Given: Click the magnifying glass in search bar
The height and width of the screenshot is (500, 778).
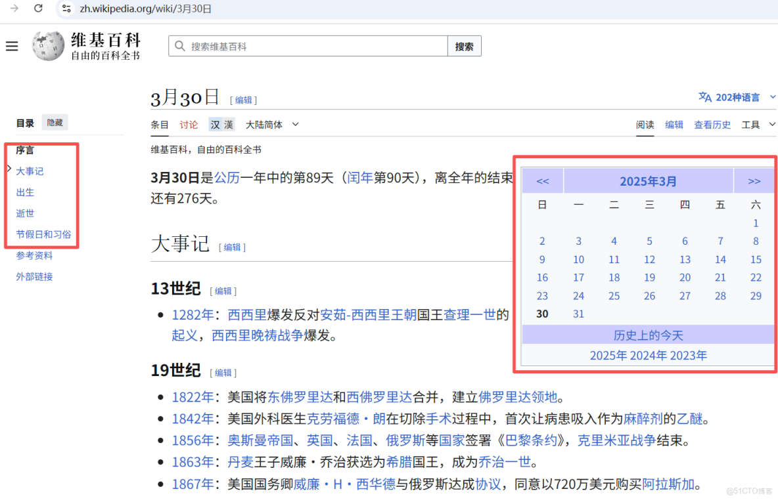Looking at the screenshot, I should pyautogui.click(x=178, y=46).
